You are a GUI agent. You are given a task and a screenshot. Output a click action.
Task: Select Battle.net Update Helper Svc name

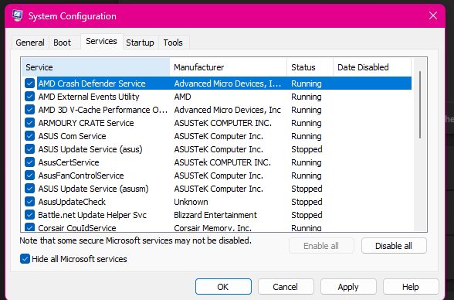pos(93,215)
